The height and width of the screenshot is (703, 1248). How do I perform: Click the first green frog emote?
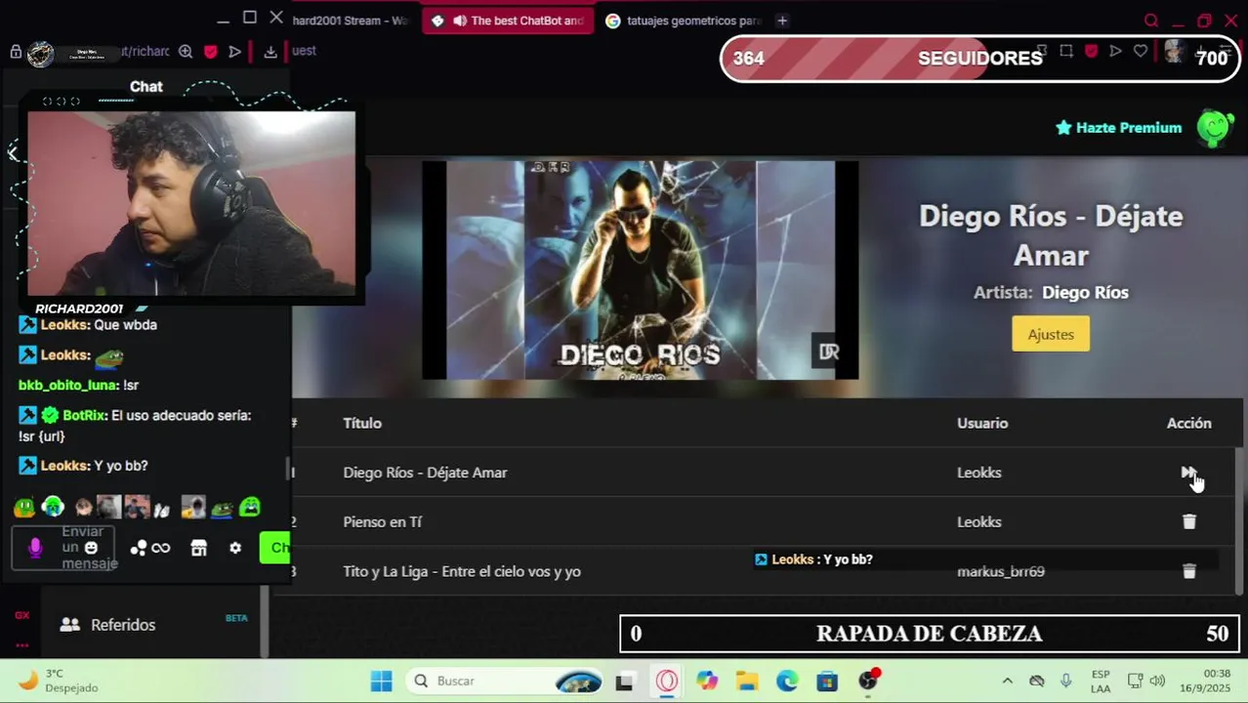(24, 507)
